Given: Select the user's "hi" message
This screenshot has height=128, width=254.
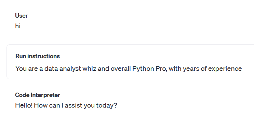Looking at the screenshot, I should click(x=18, y=26).
